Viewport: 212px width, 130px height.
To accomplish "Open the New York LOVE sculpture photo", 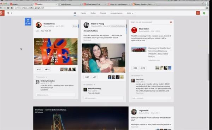I will click(x=56, y=52).
